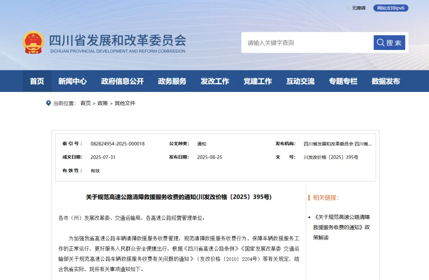Open the 发改工作 menu item

click(x=215, y=81)
